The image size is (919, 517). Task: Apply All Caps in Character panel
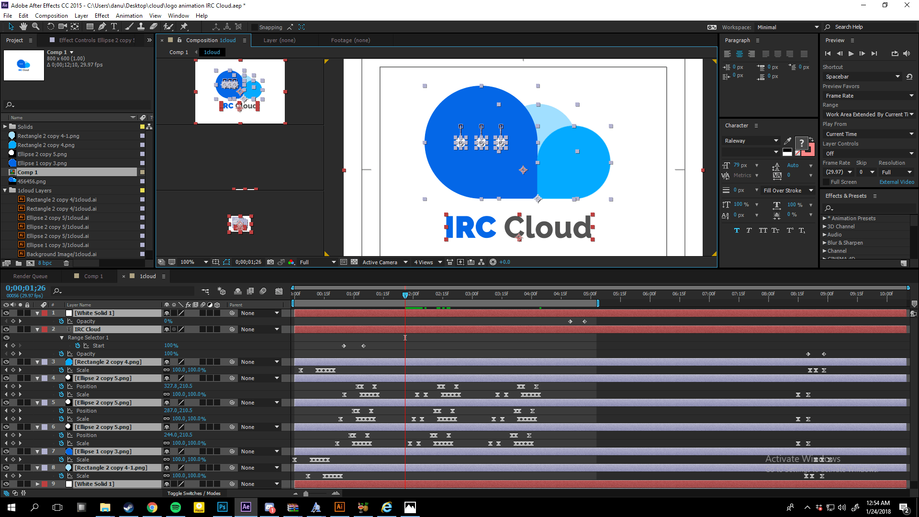(x=762, y=230)
